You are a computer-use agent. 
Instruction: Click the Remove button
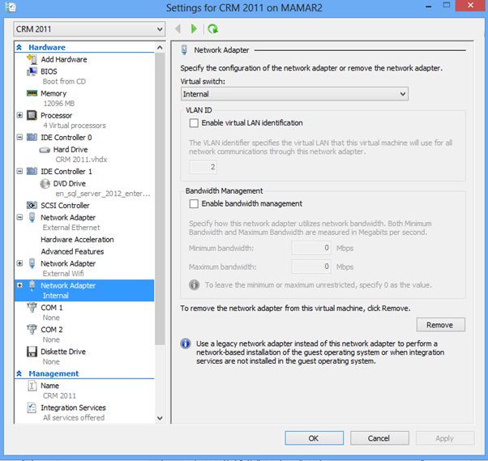[x=440, y=324]
